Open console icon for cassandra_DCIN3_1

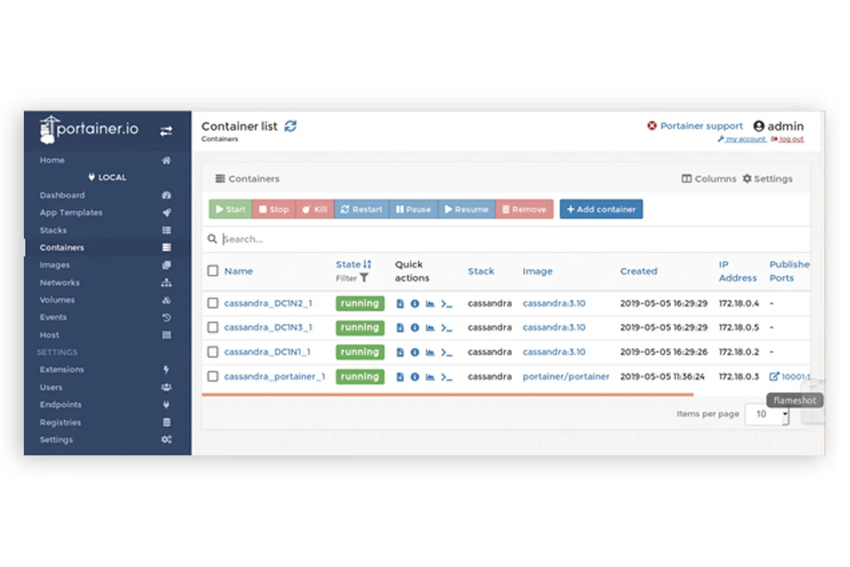point(446,328)
